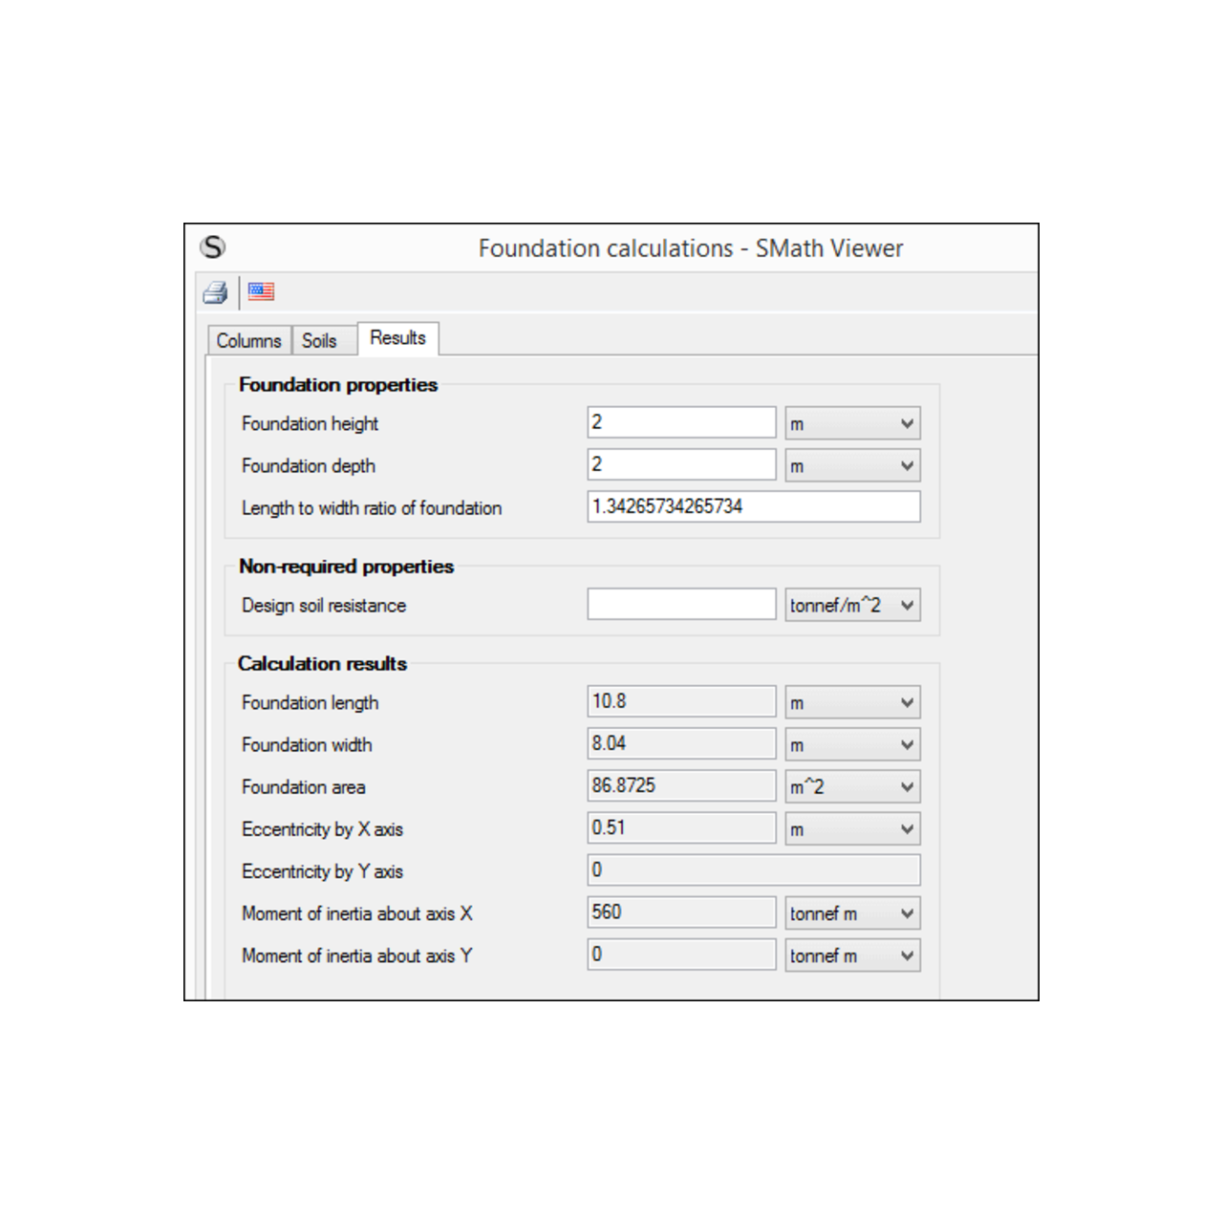Expand Design soil resistance unit dropdown
The height and width of the screenshot is (1223, 1223).
(852, 605)
